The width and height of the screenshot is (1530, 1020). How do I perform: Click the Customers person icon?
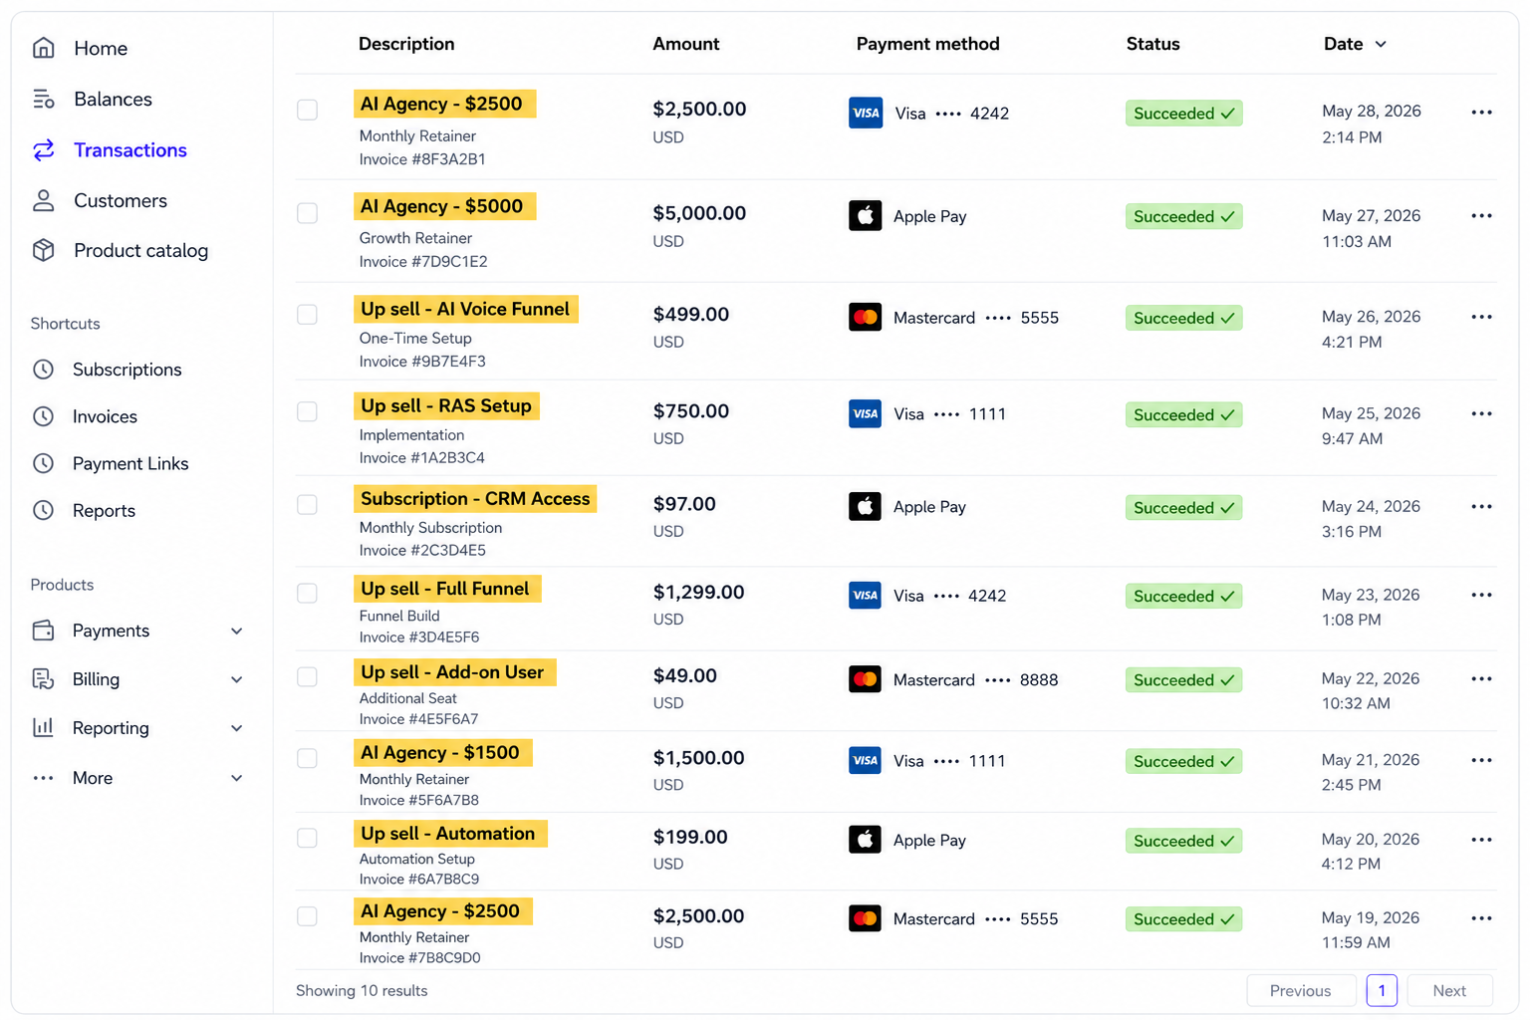click(x=43, y=200)
